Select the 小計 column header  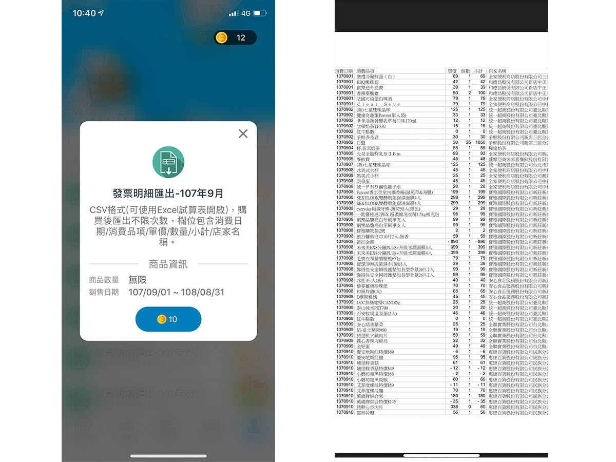(x=479, y=71)
